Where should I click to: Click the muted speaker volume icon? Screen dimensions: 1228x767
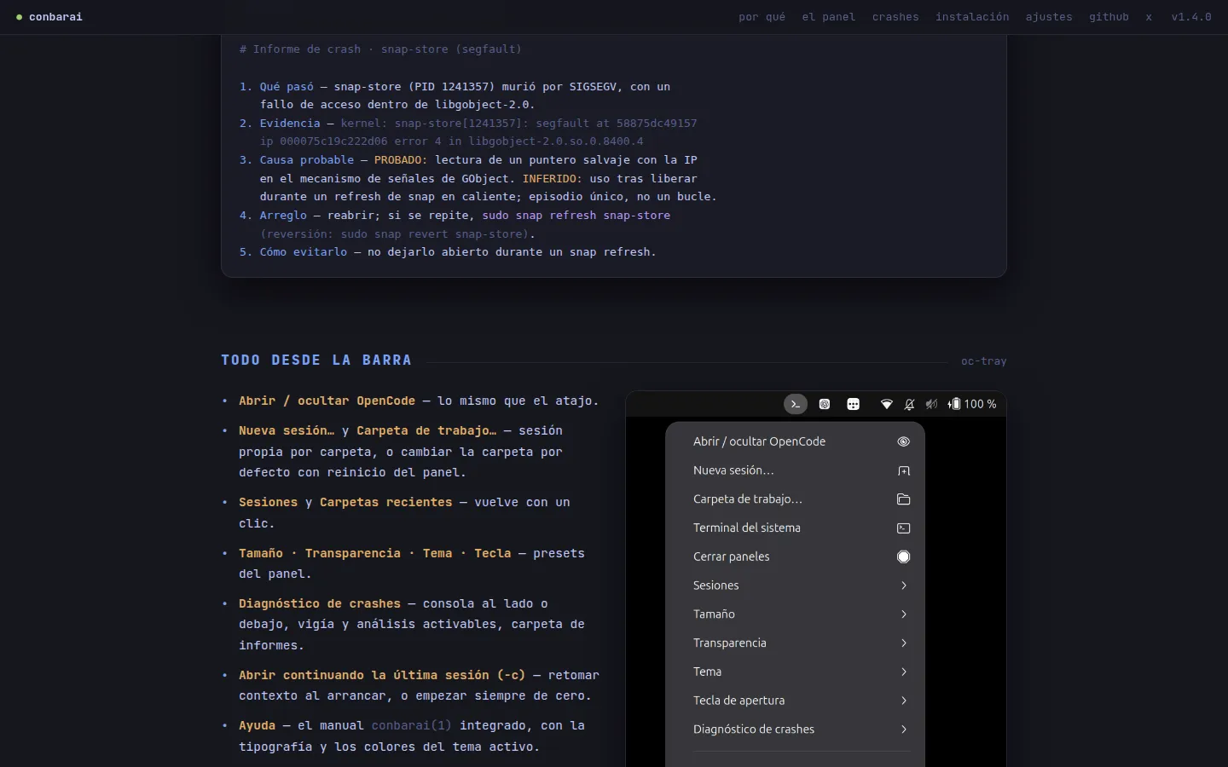tap(932, 404)
